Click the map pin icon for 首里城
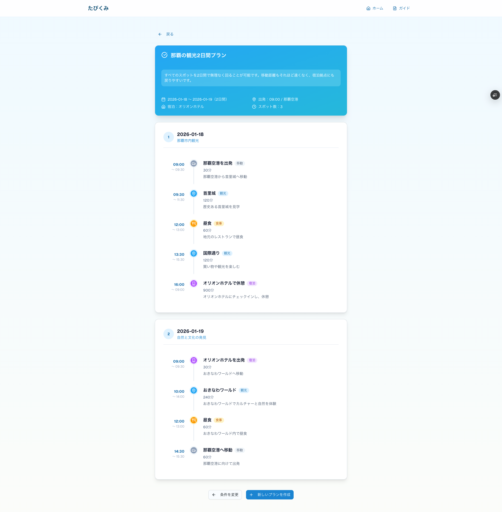This screenshot has height=512, width=502. tap(193, 194)
